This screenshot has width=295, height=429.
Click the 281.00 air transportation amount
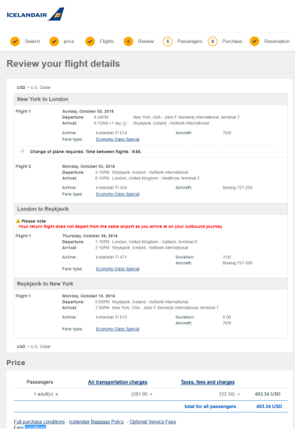(x=140, y=394)
